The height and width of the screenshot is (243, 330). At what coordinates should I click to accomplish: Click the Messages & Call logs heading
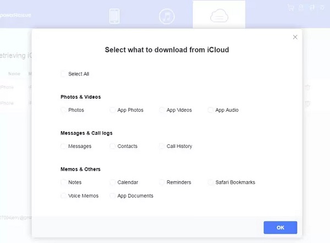coord(86,133)
